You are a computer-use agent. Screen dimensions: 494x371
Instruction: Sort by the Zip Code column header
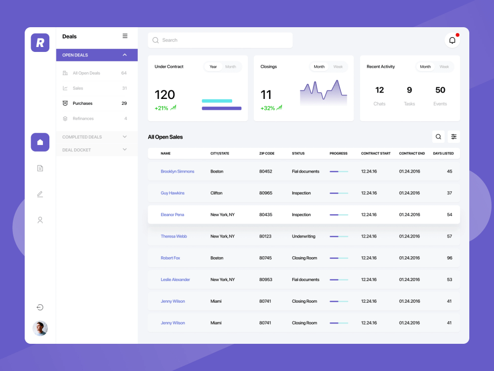[x=267, y=153]
